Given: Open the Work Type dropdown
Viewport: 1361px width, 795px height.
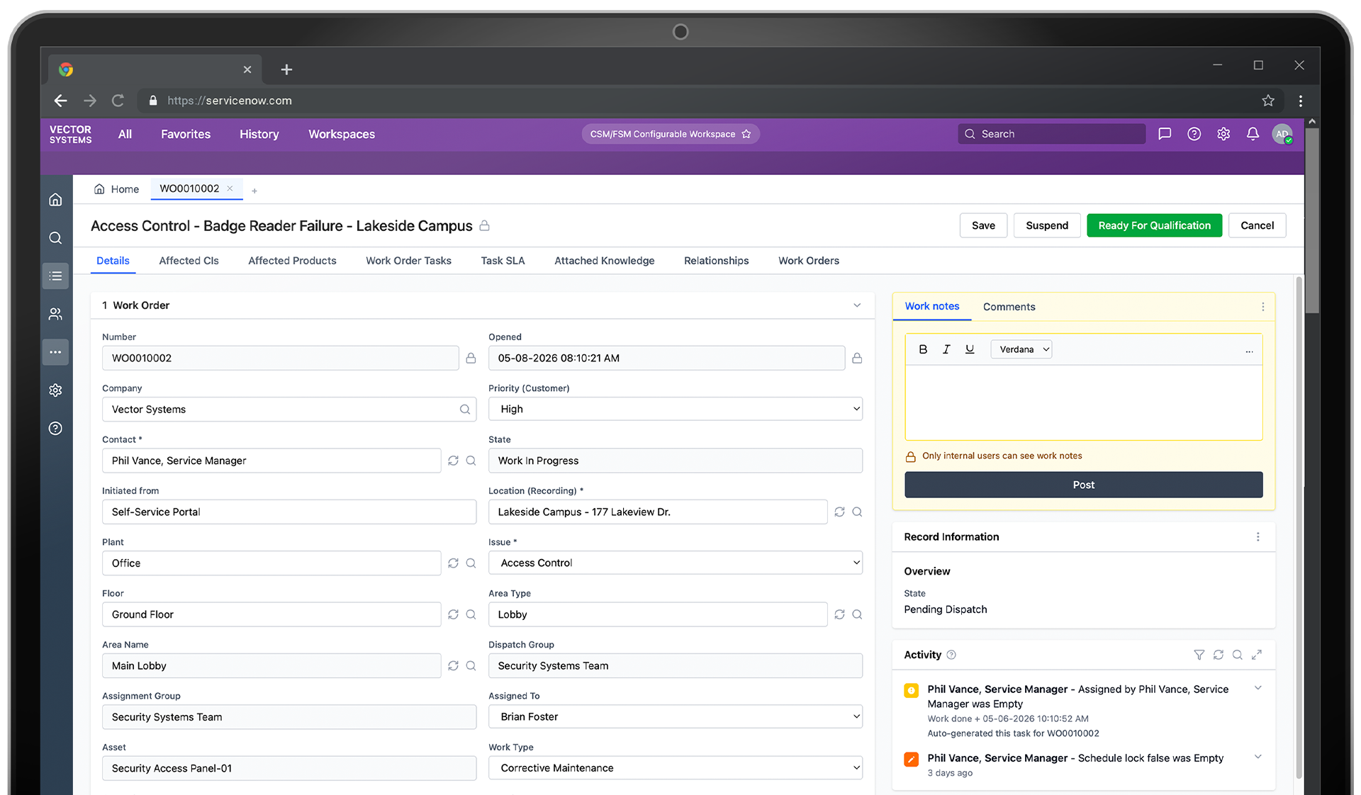Looking at the screenshot, I should click(x=676, y=768).
